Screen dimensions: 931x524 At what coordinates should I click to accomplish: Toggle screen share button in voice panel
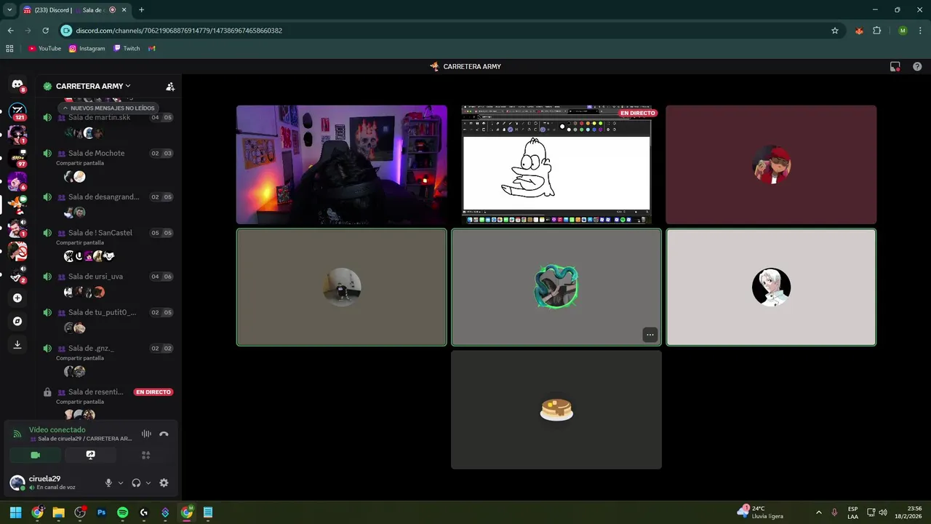(90, 455)
